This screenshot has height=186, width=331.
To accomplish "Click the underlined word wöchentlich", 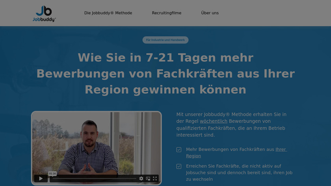I will (x=214, y=121).
